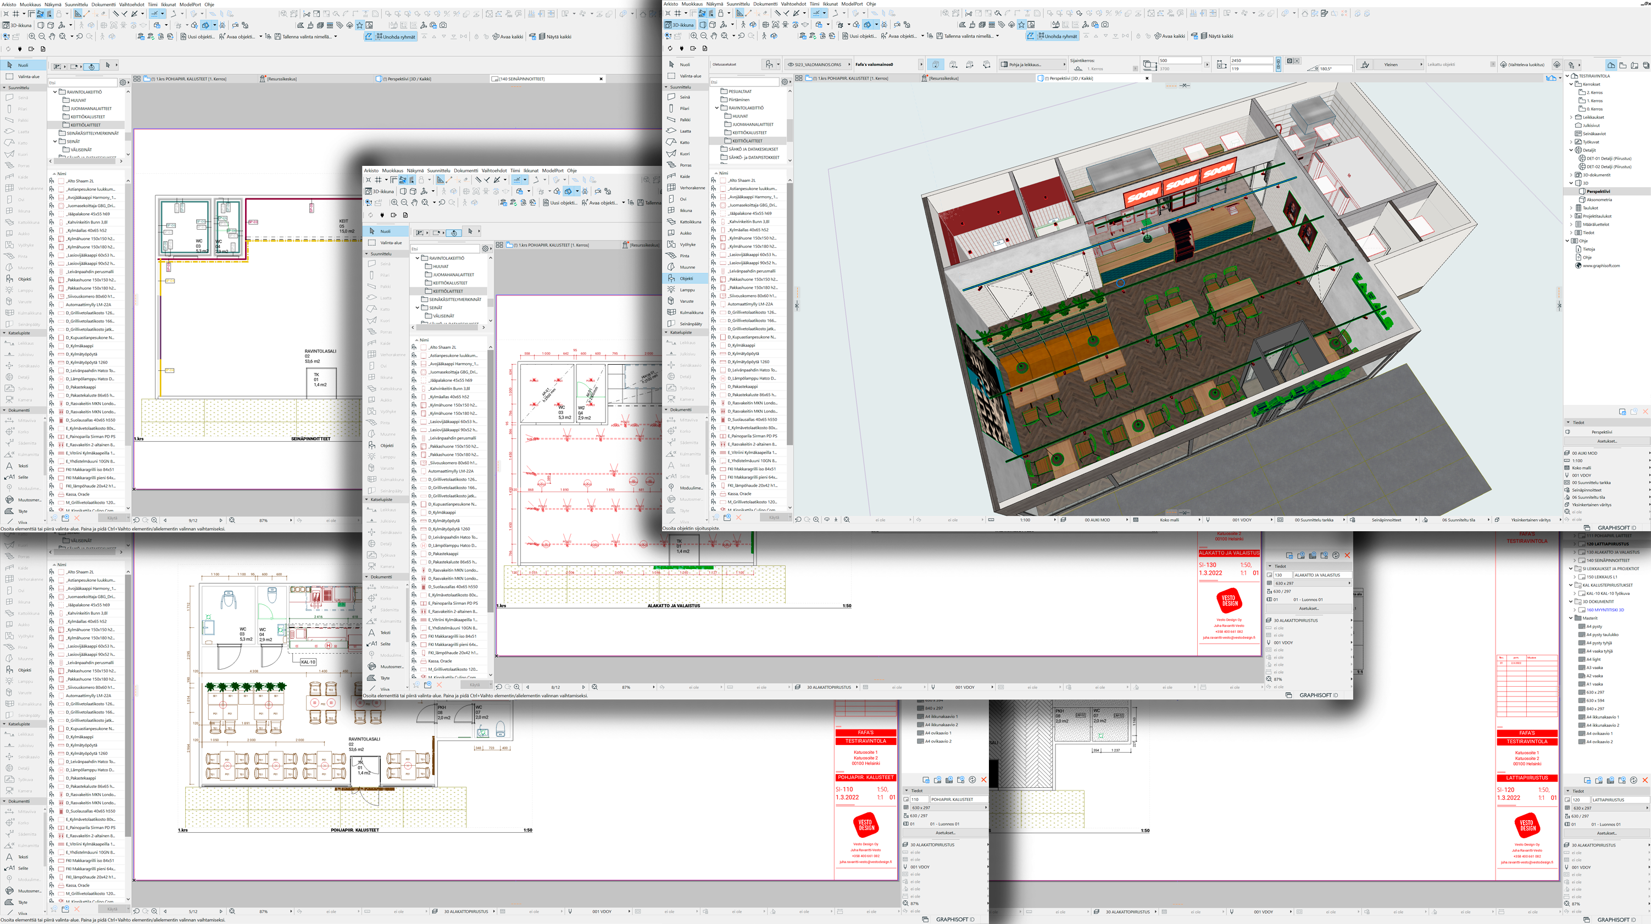Image resolution: width=1651 pixels, height=924 pixels.
Task: Switch to Resurssikeskus tab in 3D window
Action: pos(943,78)
